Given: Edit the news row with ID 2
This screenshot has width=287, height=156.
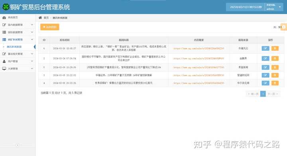Looking at the screenshot, I should (x=265, y=58).
